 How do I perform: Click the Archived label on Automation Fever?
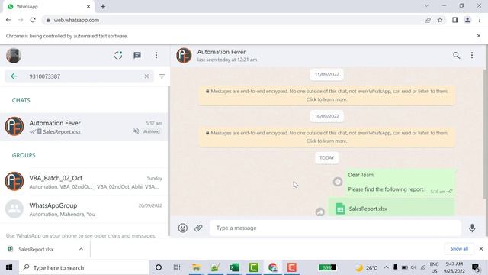point(152,131)
